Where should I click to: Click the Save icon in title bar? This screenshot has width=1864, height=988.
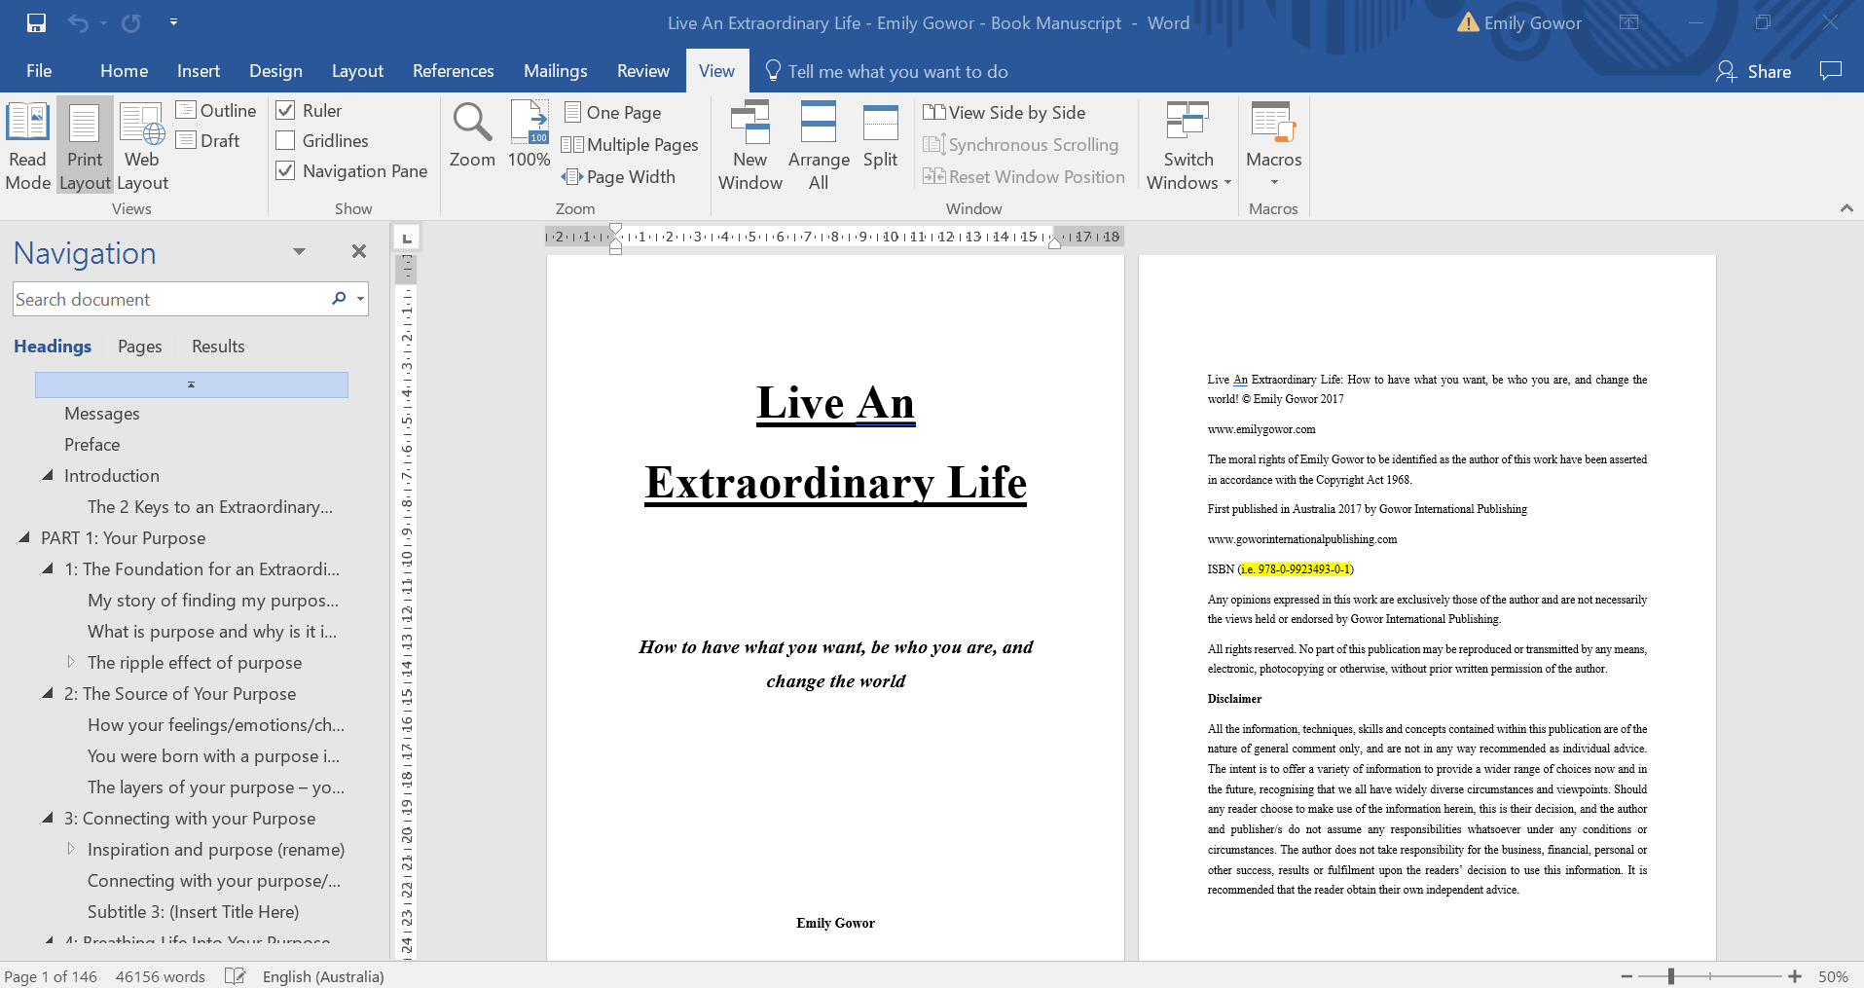click(36, 22)
